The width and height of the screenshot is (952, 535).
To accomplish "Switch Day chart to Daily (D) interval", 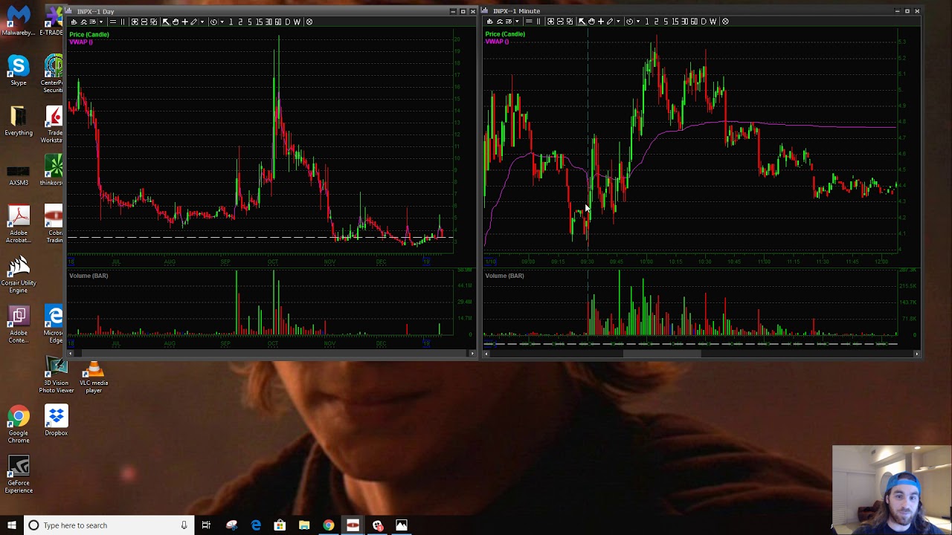I will point(287,22).
